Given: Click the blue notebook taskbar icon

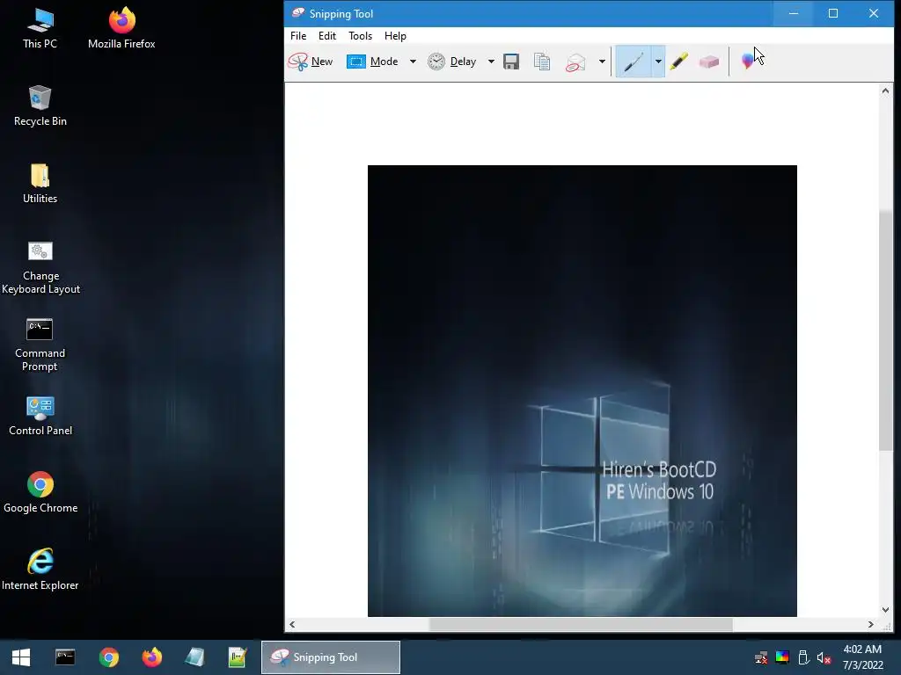Looking at the screenshot, I should coord(194,657).
